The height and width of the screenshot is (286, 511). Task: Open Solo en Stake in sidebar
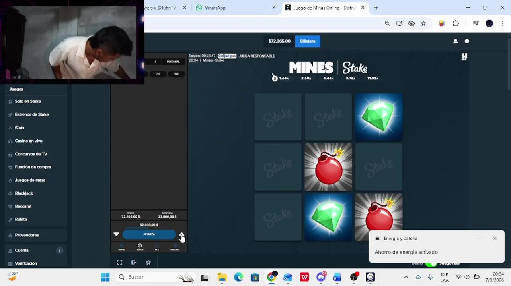(28, 102)
